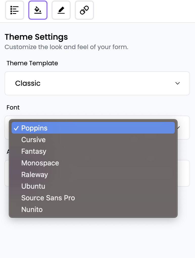The width and height of the screenshot is (195, 258).
Task: Choose Nunito at the list bottom
Action: point(32,209)
